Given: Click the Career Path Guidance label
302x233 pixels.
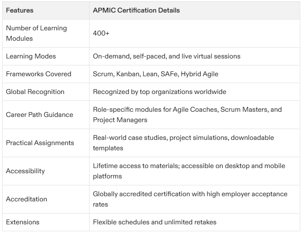Looking at the screenshot, I should 40,115.
